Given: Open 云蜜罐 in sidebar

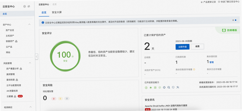Looking at the screenshot, I should (x=10, y=97).
